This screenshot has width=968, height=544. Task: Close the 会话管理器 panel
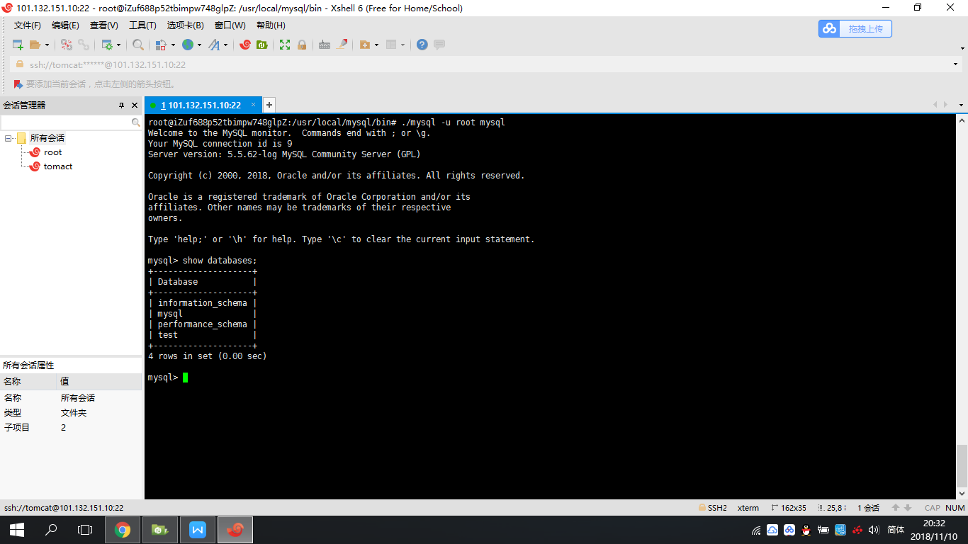coord(135,105)
